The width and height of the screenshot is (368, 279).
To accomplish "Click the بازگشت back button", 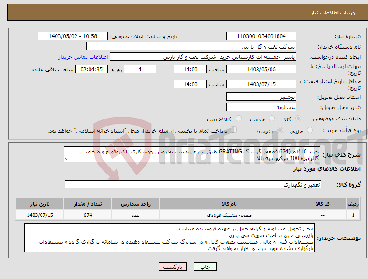I will (x=173, y=266).
